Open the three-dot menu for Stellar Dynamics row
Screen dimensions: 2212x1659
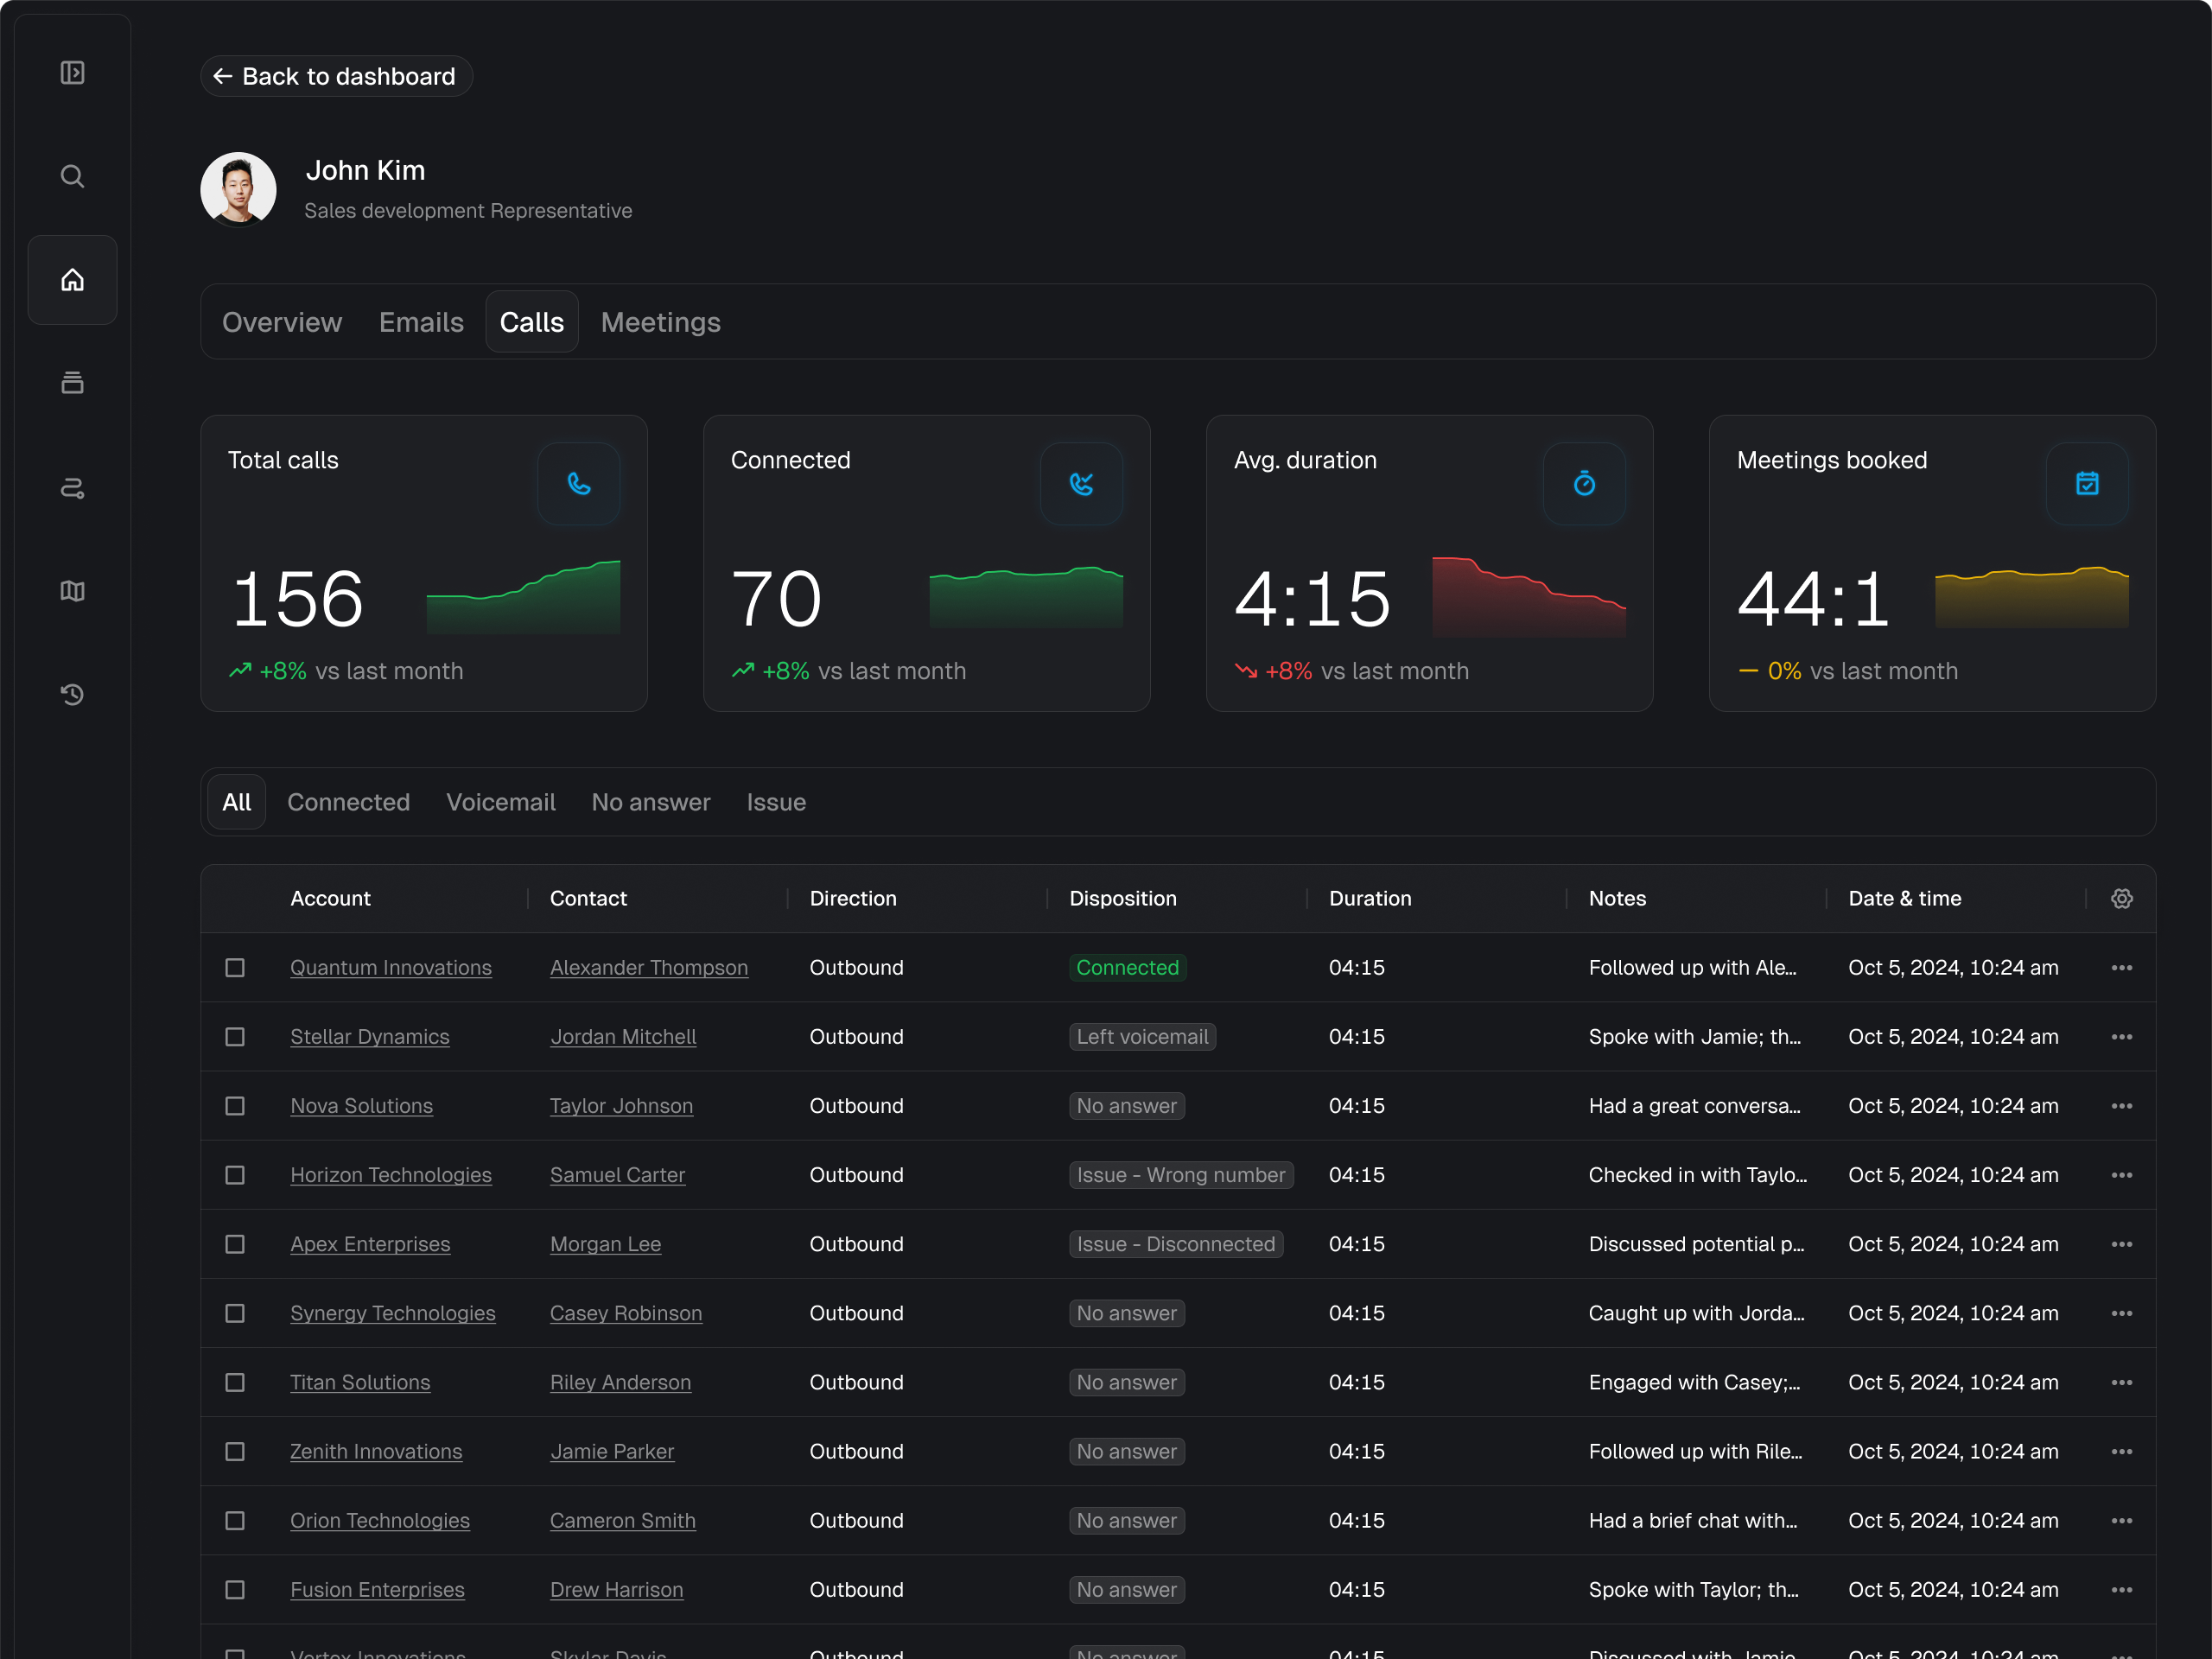2121,1037
